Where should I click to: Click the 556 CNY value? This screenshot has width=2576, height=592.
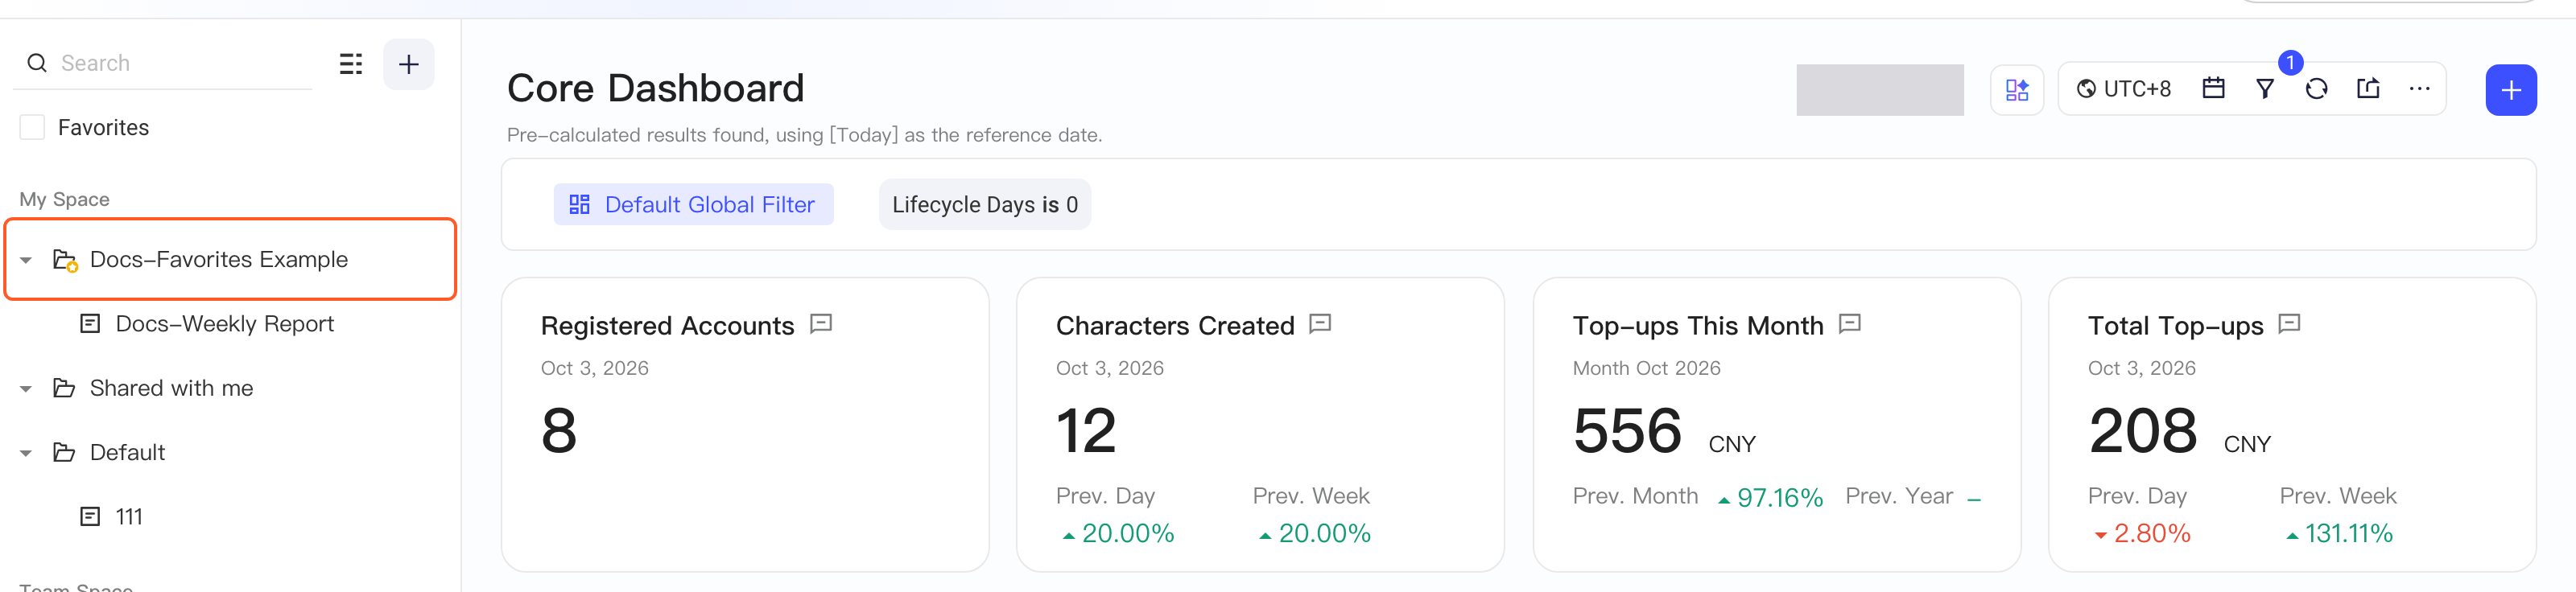tap(1664, 432)
